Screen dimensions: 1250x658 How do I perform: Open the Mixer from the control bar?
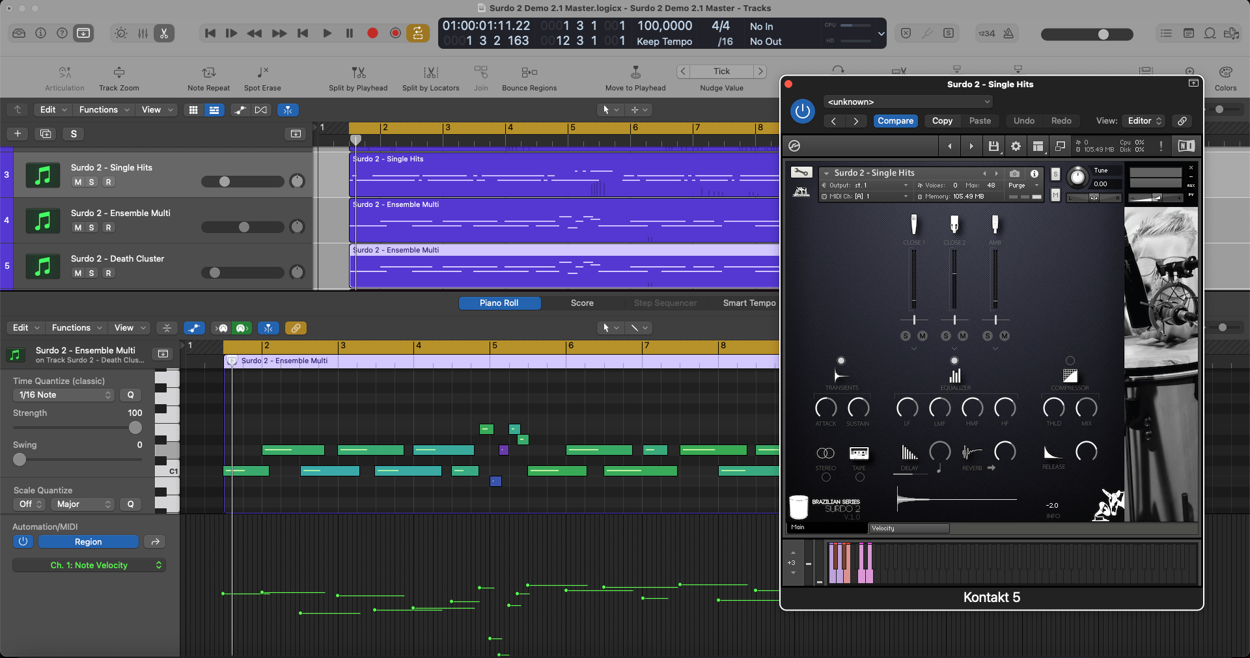point(143,33)
